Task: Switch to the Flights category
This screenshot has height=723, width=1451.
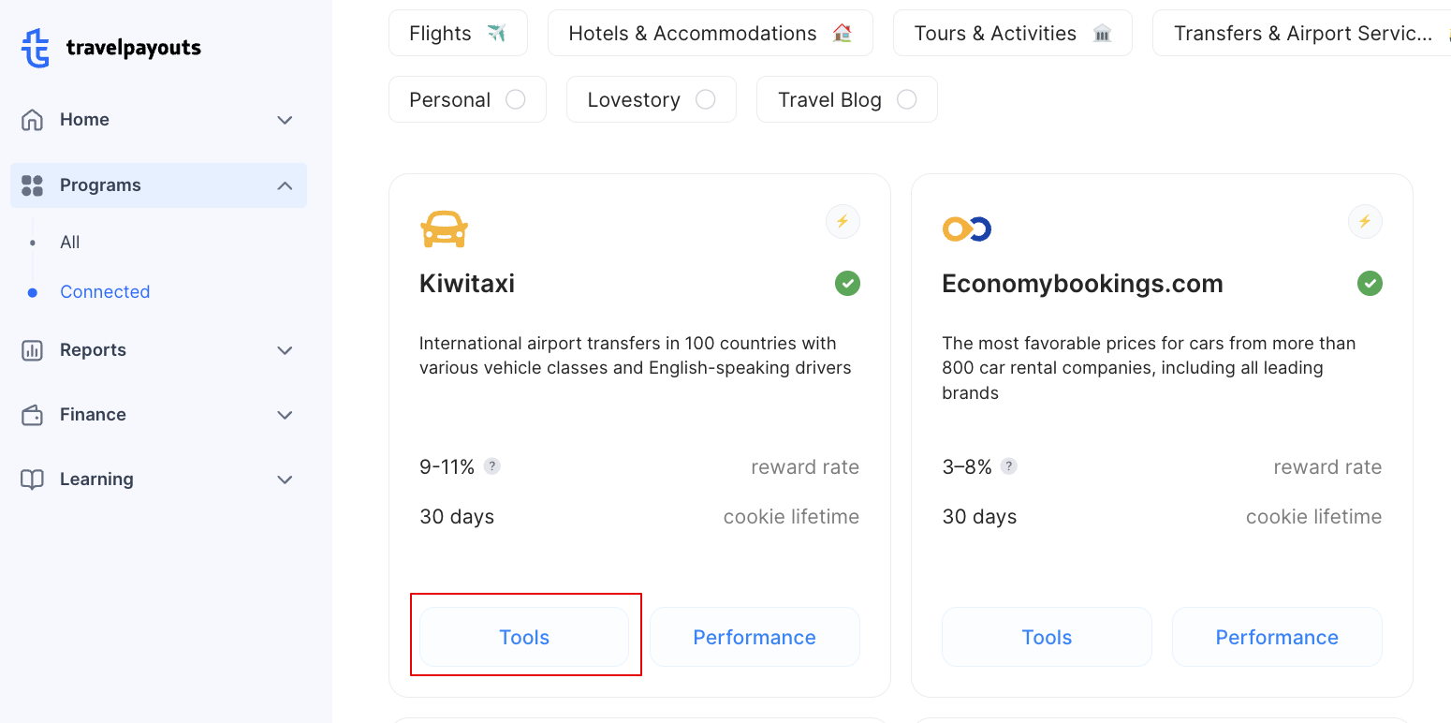Action: (x=458, y=32)
